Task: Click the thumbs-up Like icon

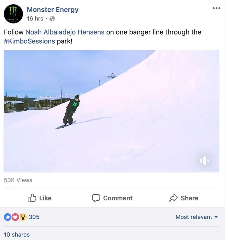Action: click(32, 198)
